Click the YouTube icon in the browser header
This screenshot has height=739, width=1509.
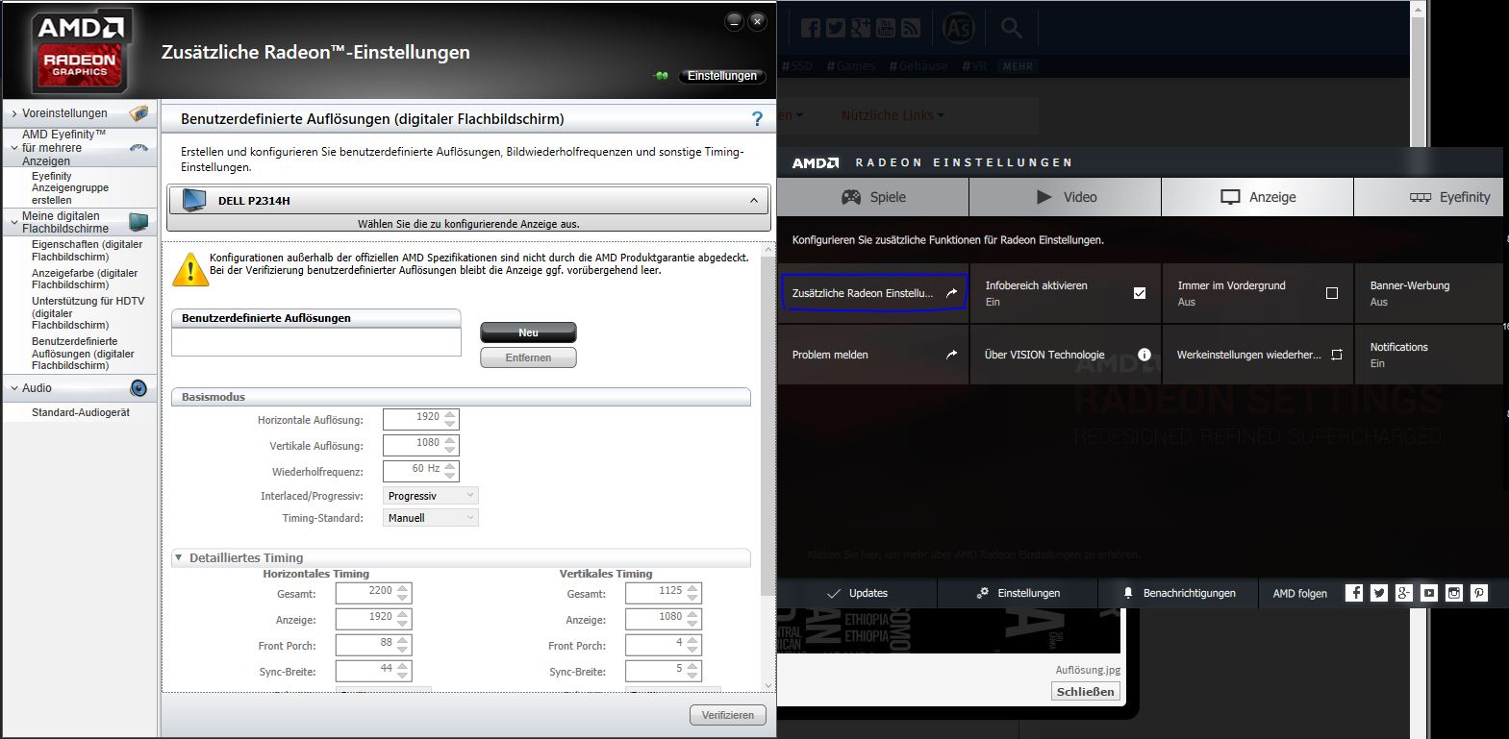[886, 28]
